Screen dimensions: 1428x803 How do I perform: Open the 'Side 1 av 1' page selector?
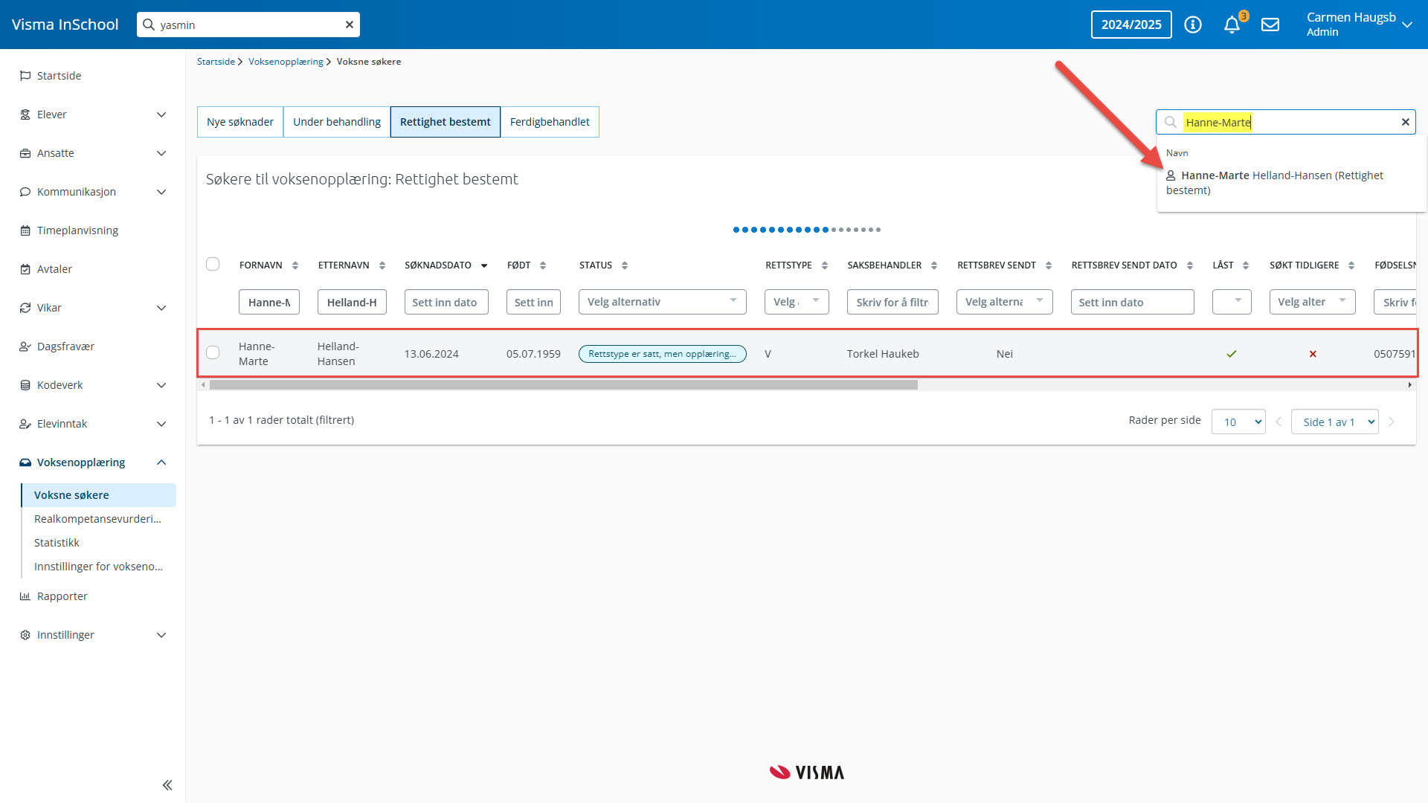pos(1335,422)
